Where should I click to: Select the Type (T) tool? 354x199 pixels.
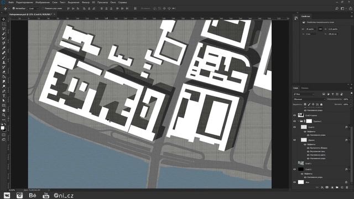click(x=4, y=96)
